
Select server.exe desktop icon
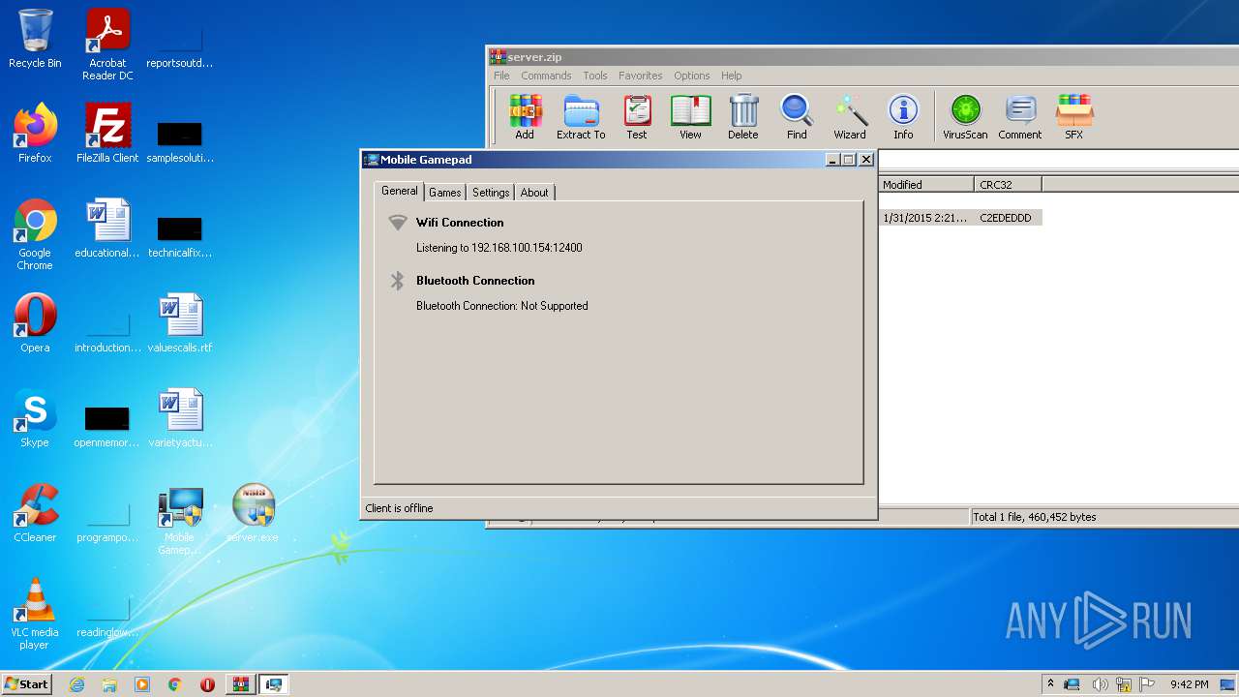point(253,513)
